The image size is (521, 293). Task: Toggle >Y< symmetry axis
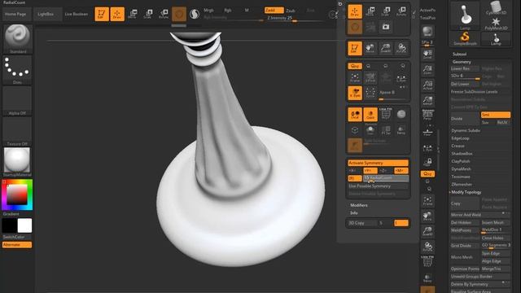[370, 170]
